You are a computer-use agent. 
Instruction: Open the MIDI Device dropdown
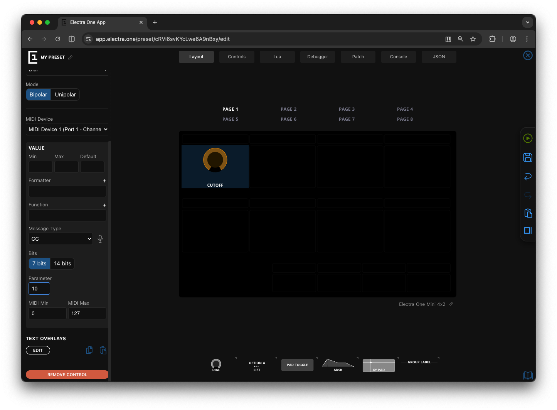click(67, 129)
